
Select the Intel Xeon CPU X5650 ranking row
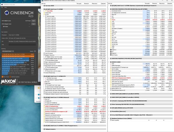[18, 73]
